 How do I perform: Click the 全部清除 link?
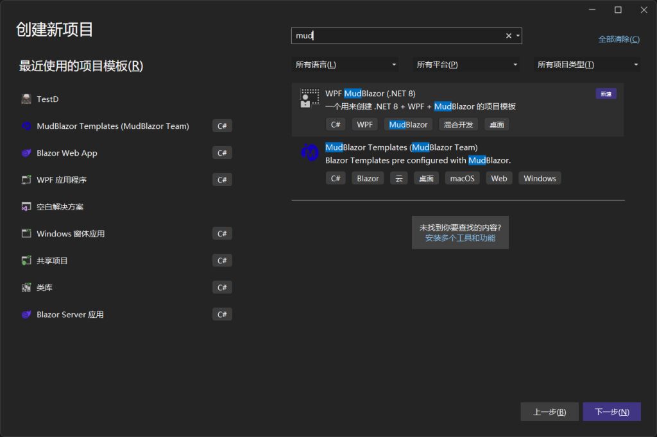point(619,39)
